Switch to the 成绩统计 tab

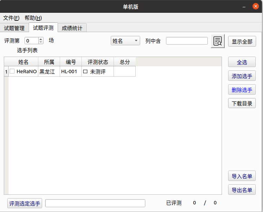(72, 28)
